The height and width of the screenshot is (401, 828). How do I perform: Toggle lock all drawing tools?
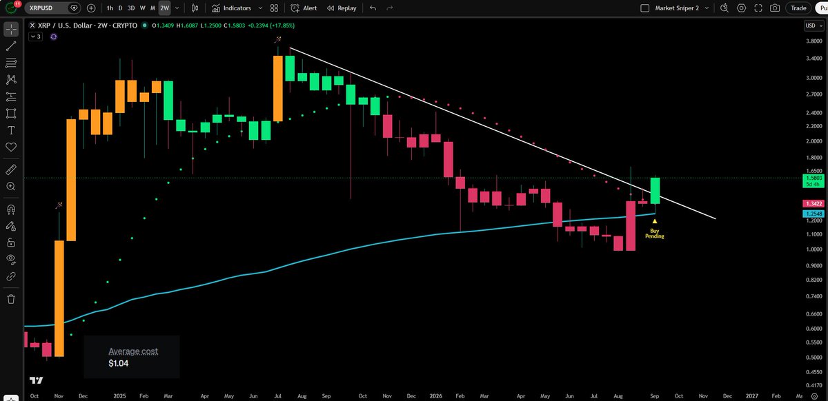[x=11, y=243]
